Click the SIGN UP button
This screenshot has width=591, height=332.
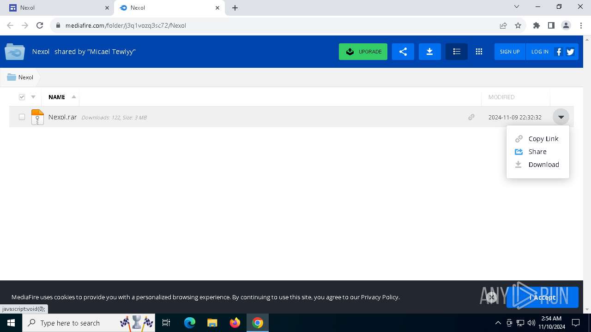(510, 52)
